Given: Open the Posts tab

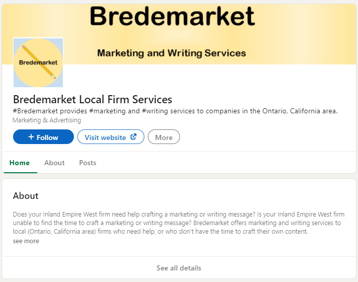Looking at the screenshot, I should point(87,163).
